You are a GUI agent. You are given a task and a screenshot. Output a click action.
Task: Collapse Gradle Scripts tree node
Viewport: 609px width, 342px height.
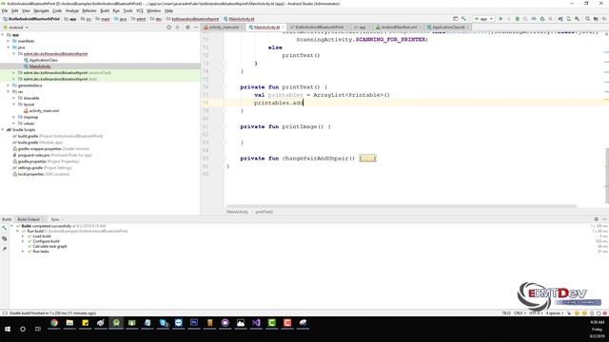coord(3,130)
